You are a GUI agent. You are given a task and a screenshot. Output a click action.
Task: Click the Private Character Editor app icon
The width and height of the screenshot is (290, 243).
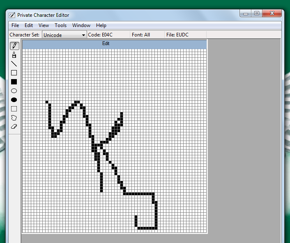12,15
